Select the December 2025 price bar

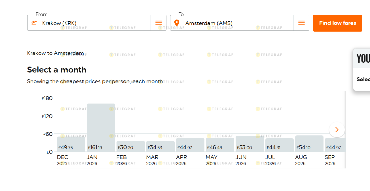click(71, 144)
